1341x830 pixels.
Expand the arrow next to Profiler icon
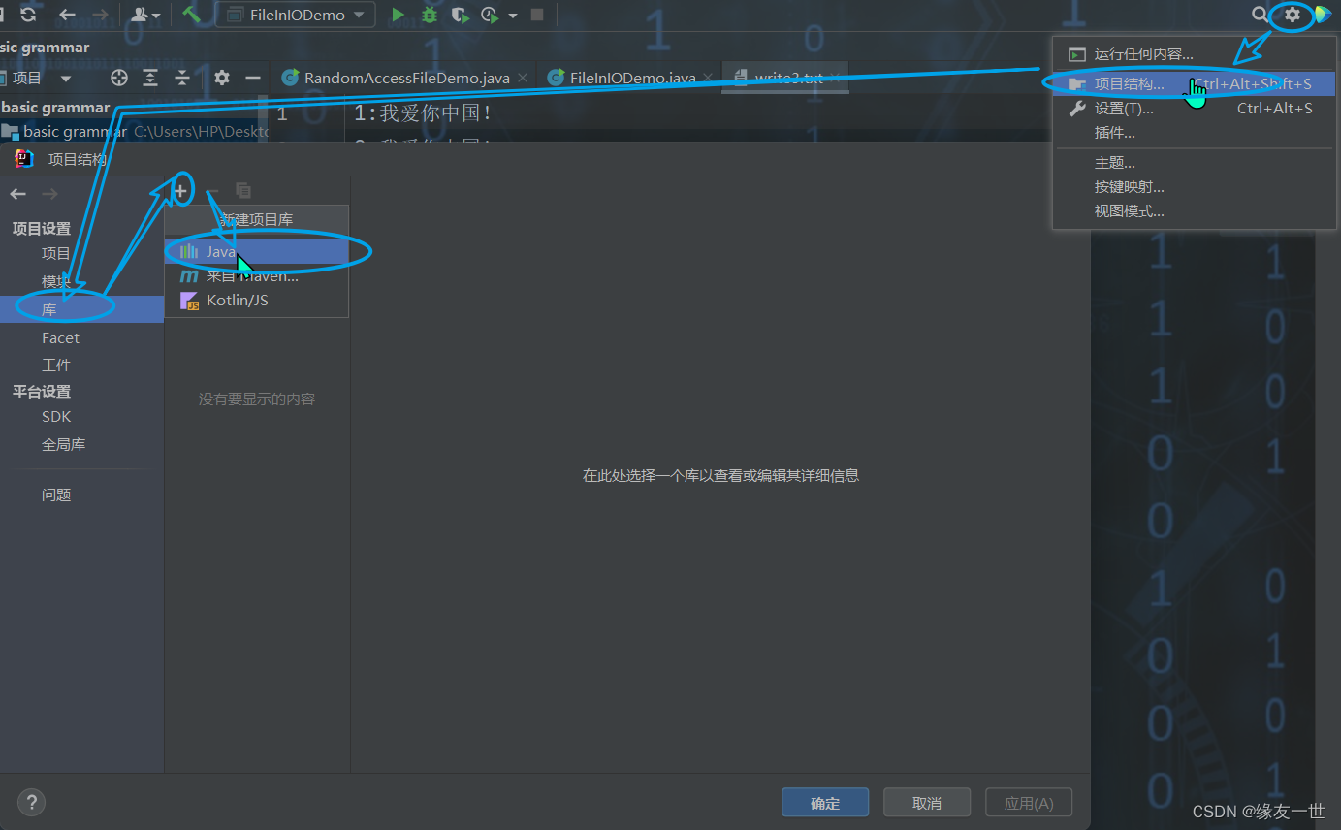pyautogui.click(x=512, y=16)
